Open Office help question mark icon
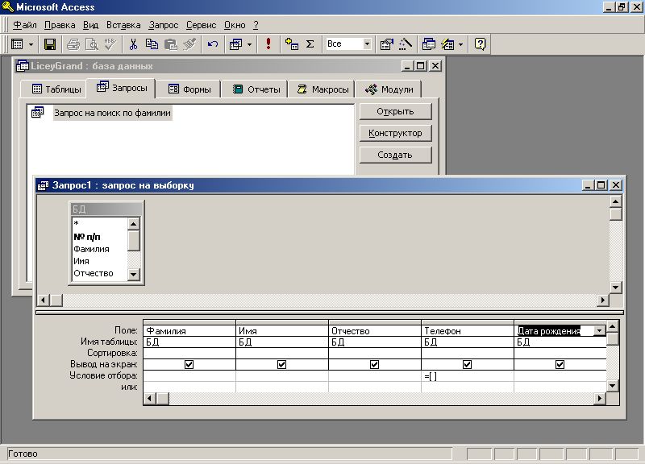The width and height of the screenshot is (645, 464). [480, 44]
